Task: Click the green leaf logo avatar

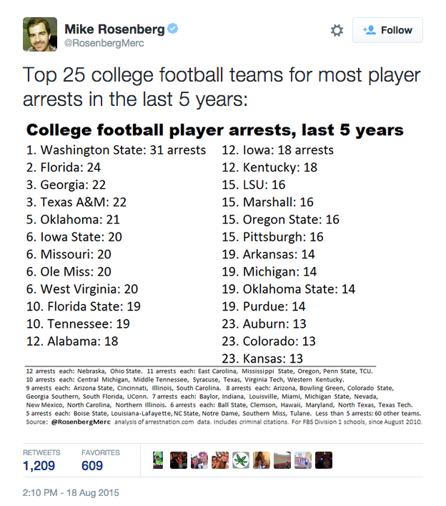Action: pyautogui.click(x=241, y=460)
